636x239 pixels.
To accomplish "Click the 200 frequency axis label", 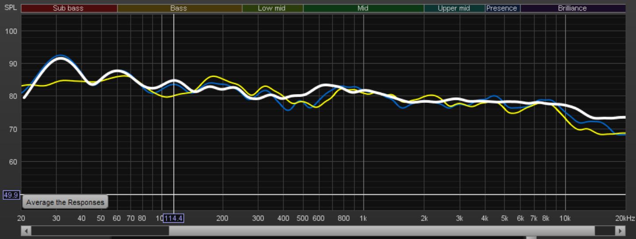I will coord(222,218).
